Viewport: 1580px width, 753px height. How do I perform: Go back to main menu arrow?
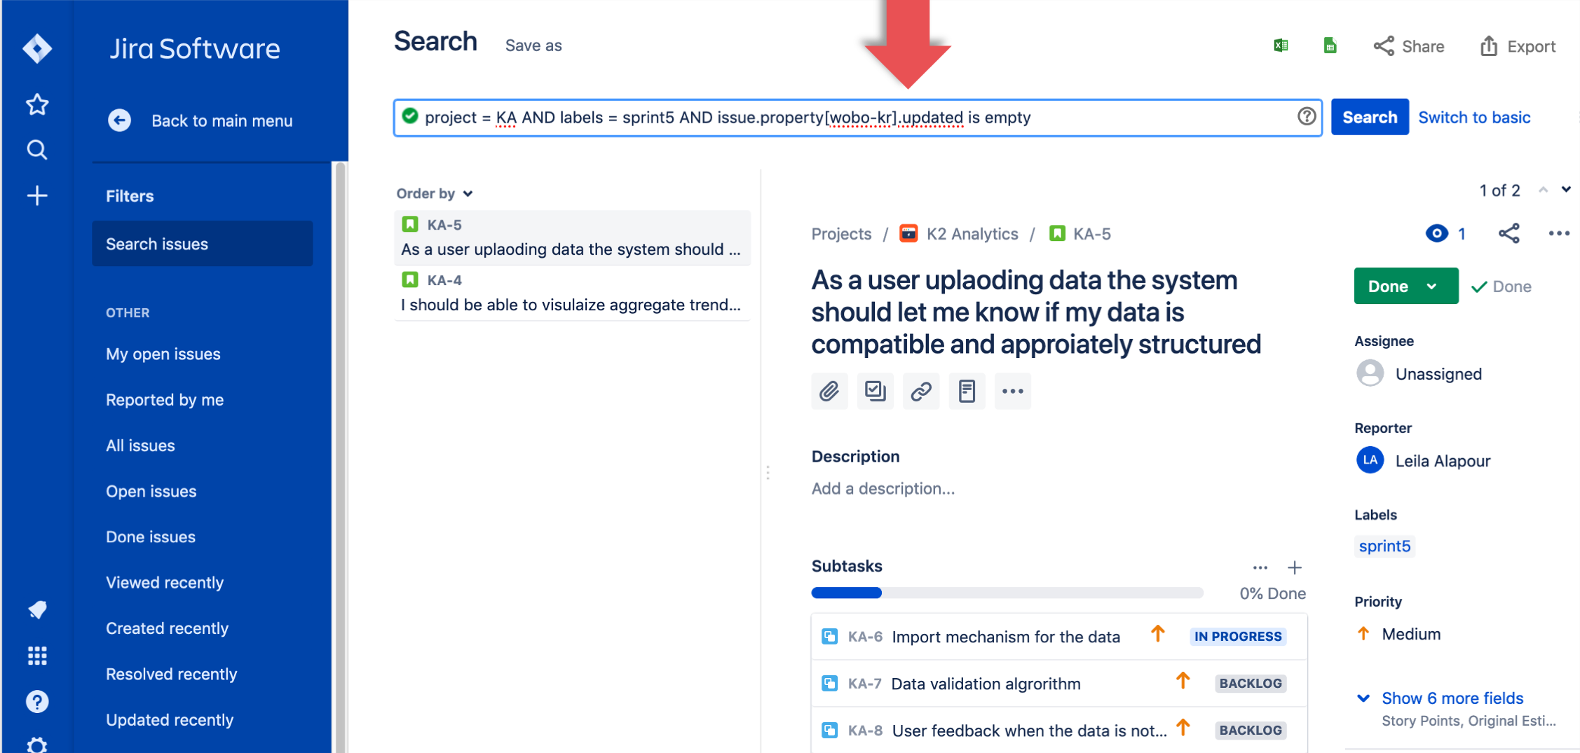(x=119, y=120)
